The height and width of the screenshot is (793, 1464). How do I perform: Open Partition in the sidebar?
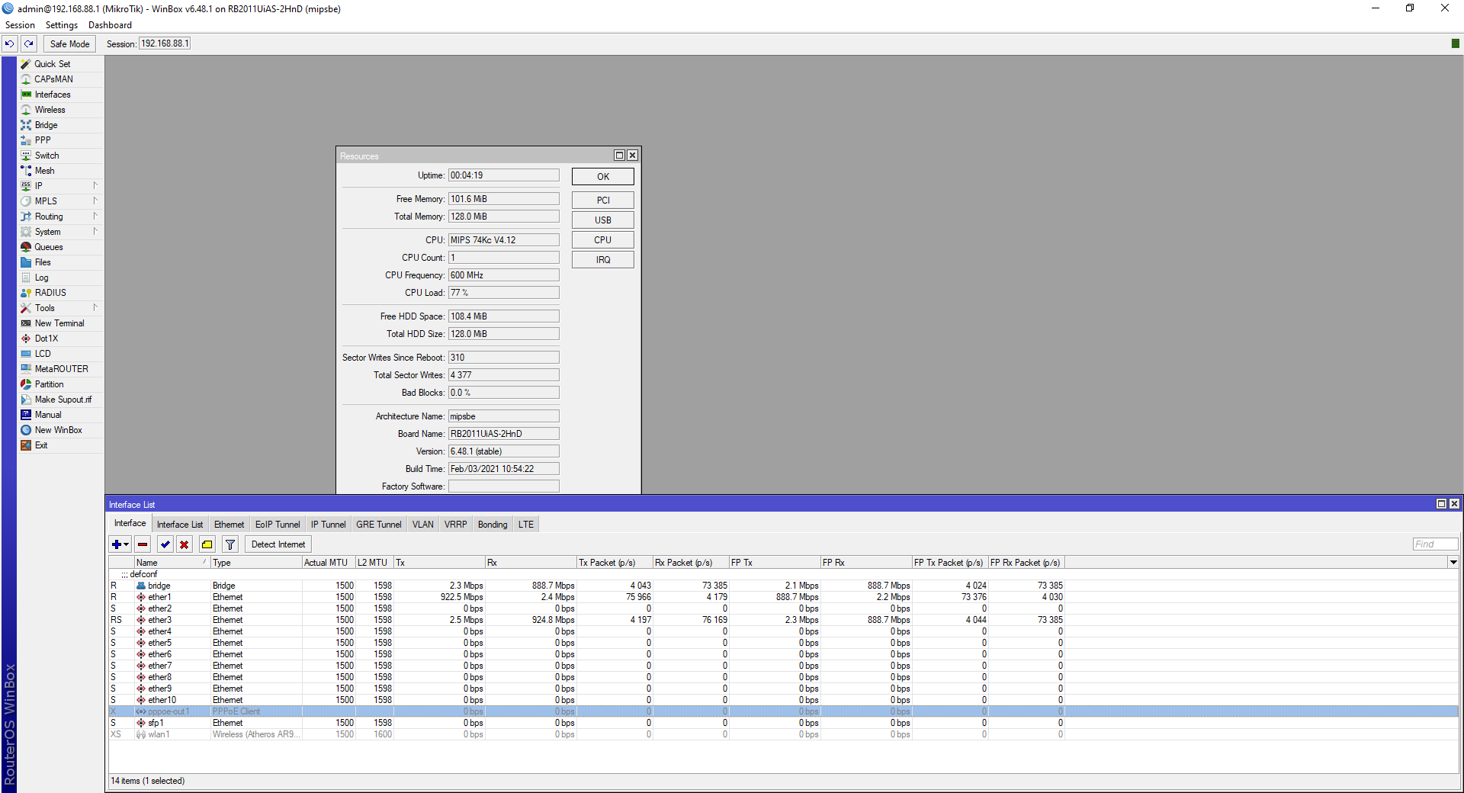(x=61, y=384)
